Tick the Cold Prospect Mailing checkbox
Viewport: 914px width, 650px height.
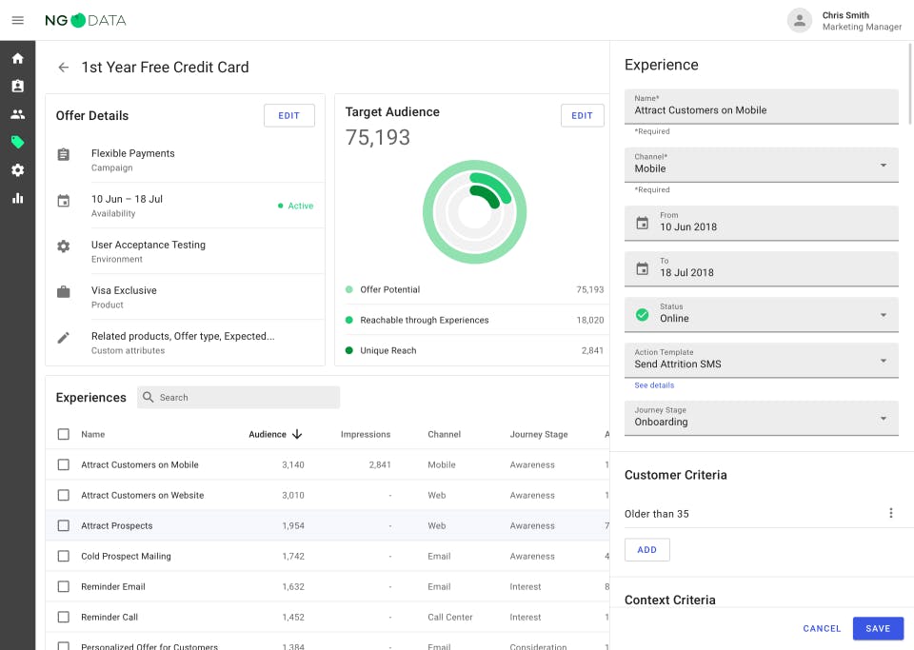click(x=64, y=557)
